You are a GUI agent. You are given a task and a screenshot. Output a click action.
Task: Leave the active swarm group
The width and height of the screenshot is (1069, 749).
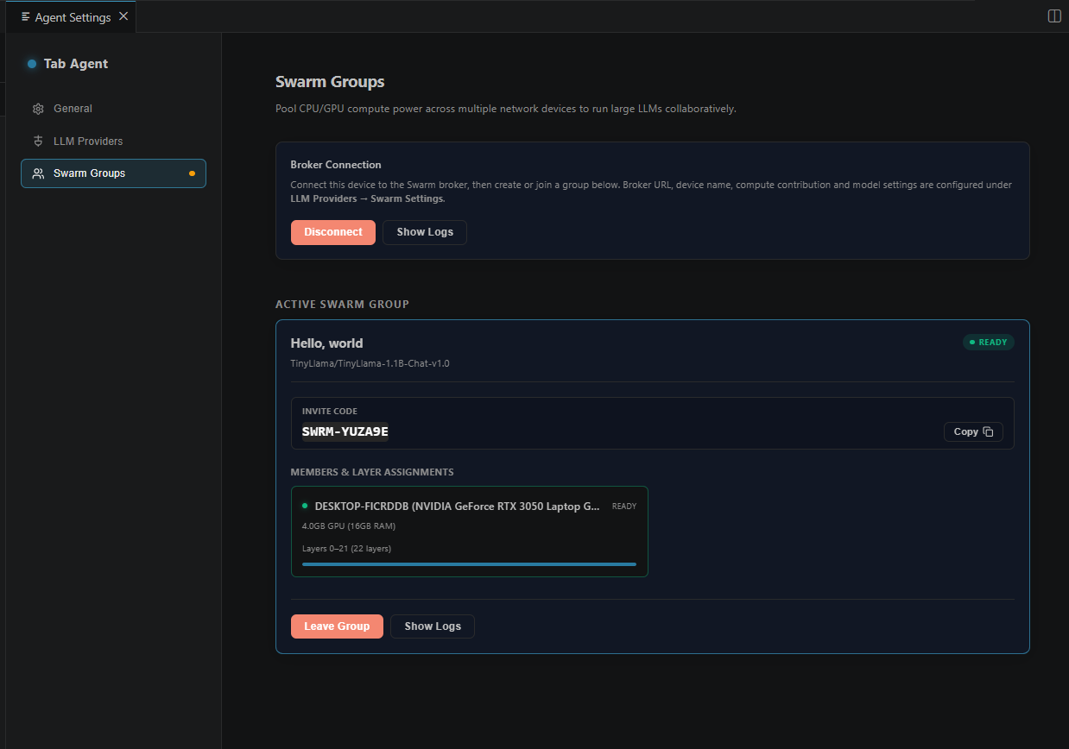coord(337,626)
